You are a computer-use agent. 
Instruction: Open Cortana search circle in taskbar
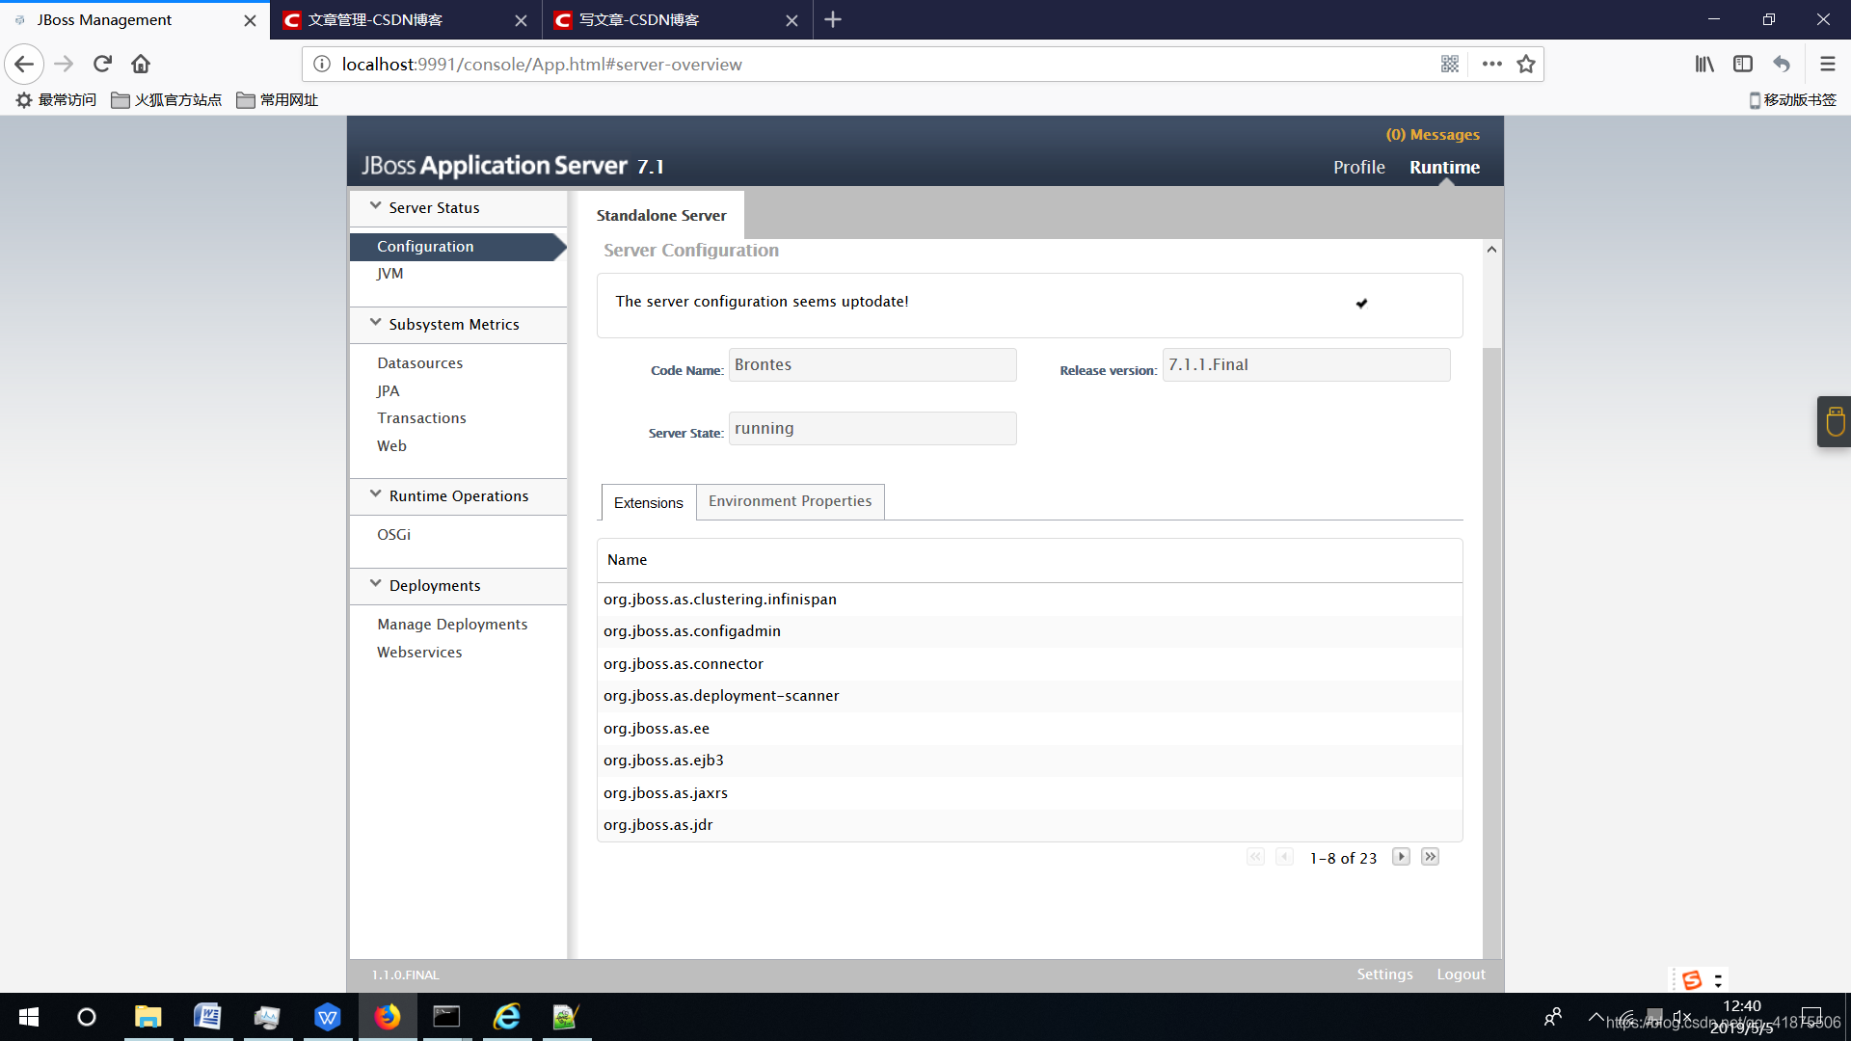tap(87, 1017)
